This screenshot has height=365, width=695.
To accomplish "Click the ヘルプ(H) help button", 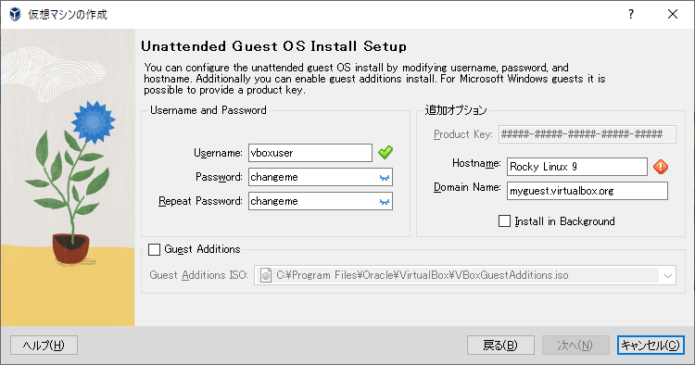I will 44,345.
